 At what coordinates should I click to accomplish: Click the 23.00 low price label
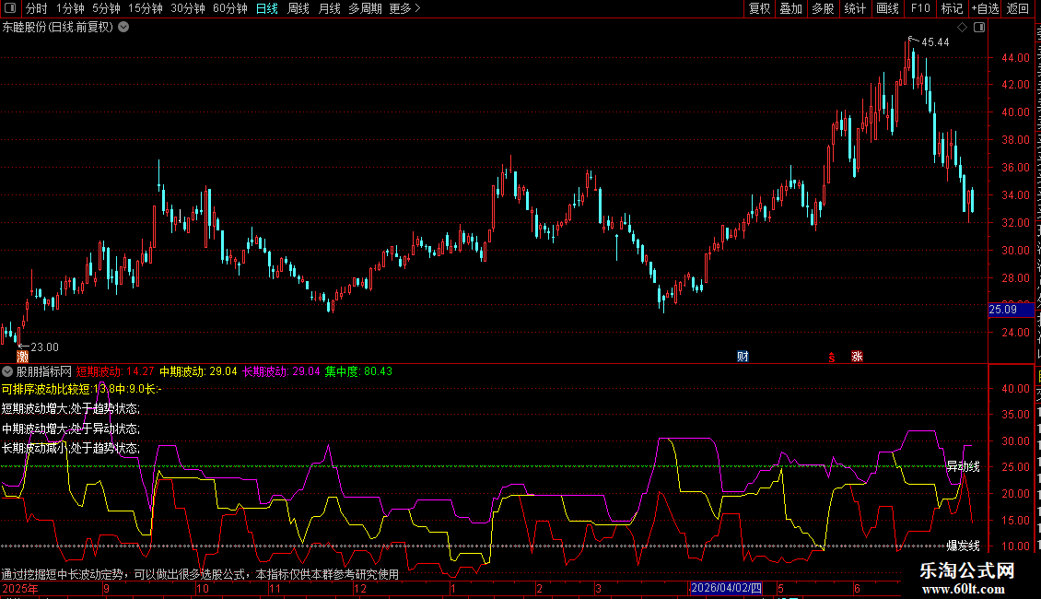[44, 347]
